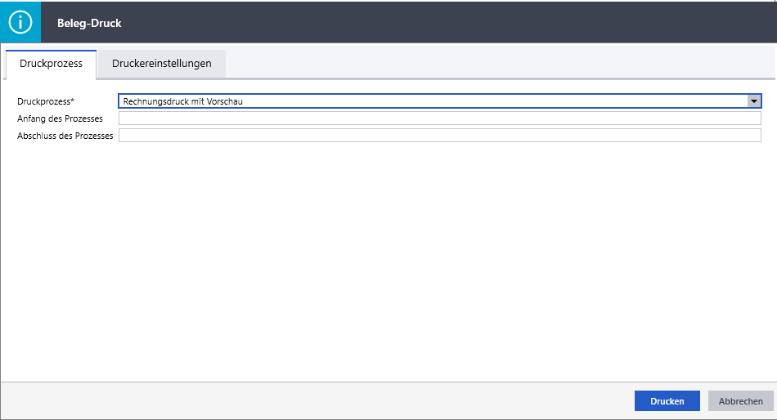Select the Druckprozess tab
Image resolution: width=777 pixels, height=420 pixels.
click(51, 64)
